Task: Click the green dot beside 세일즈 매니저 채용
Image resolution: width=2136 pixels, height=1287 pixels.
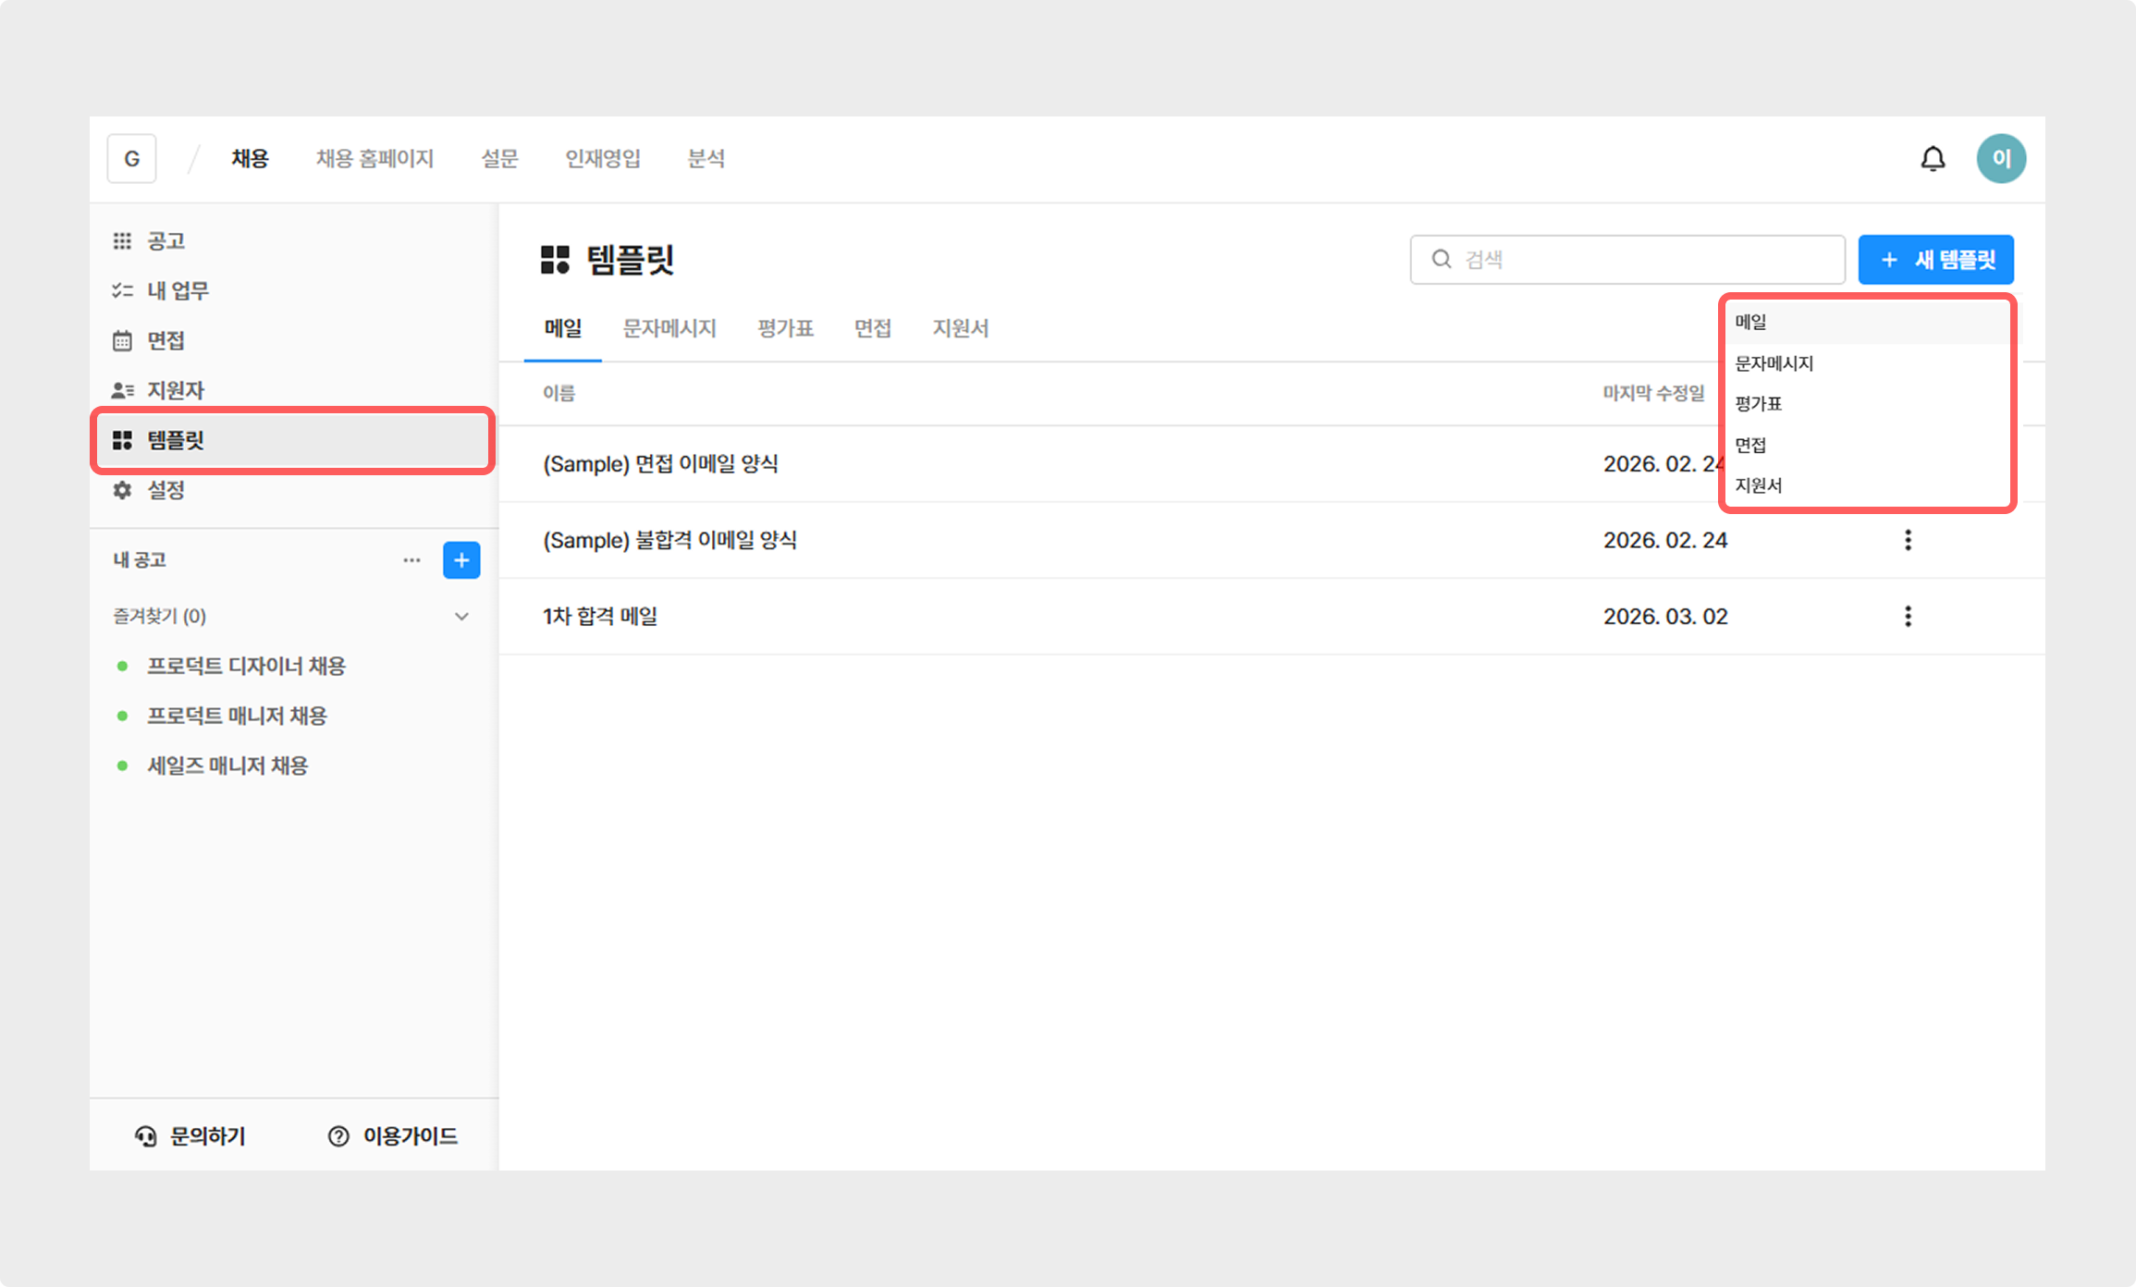Action: [x=122, y=766]
